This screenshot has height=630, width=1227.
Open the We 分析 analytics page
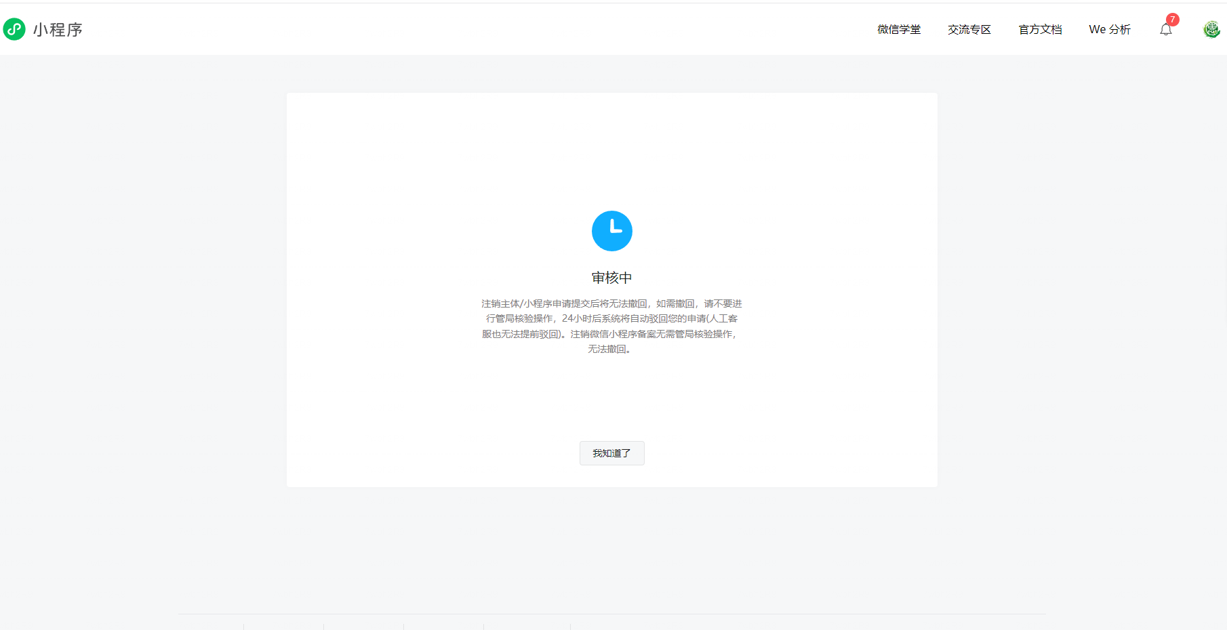tap(1109, 30)
